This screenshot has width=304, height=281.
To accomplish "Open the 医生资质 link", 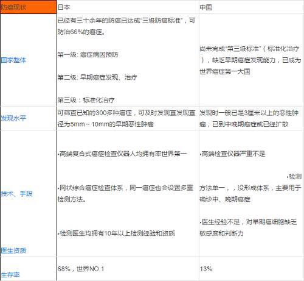I will pyautogui.click(x=13, y=251).
